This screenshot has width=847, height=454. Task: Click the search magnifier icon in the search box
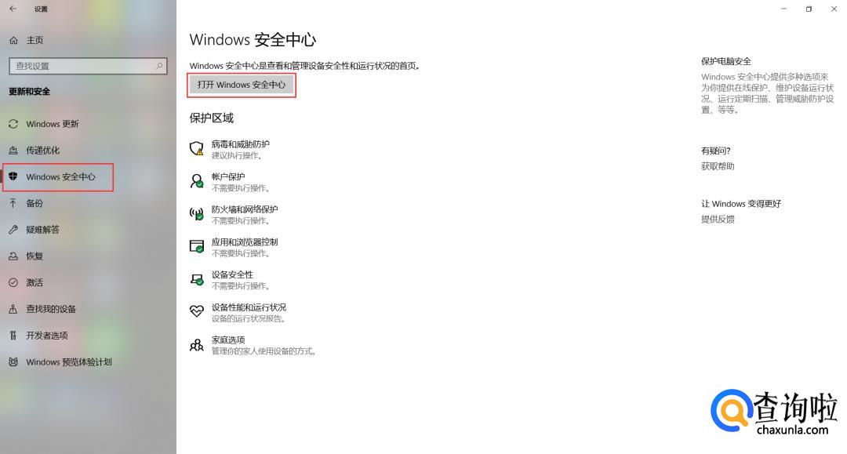(x=158, y=66)
